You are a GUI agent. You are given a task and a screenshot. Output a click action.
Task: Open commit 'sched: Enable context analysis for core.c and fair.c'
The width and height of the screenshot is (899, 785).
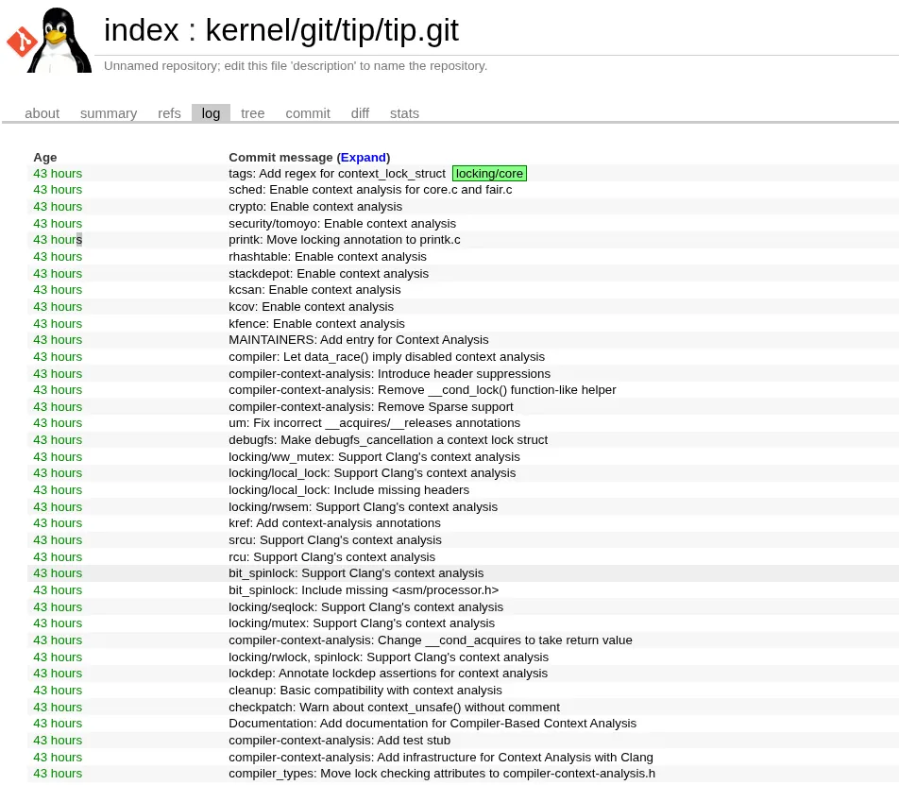coord(371,189)
